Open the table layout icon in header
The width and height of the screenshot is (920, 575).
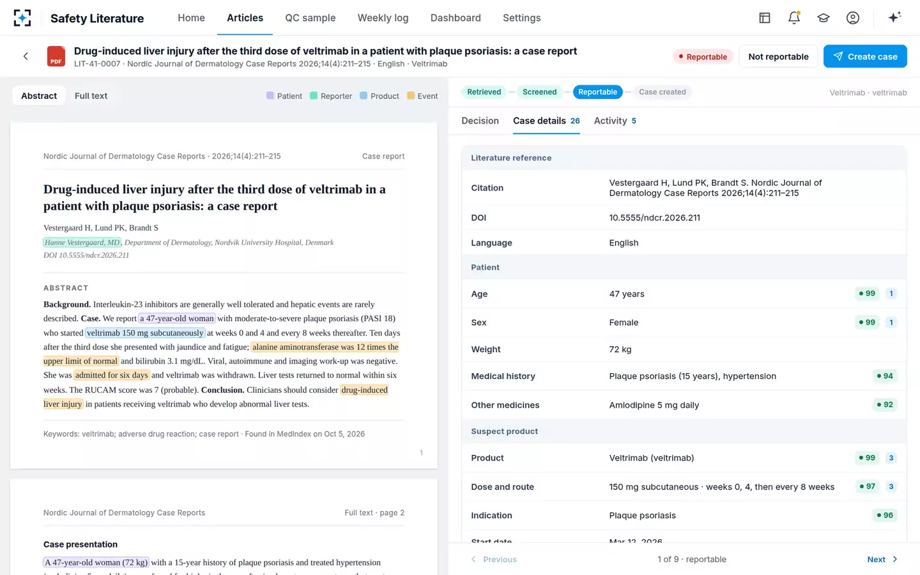[764, 18]
